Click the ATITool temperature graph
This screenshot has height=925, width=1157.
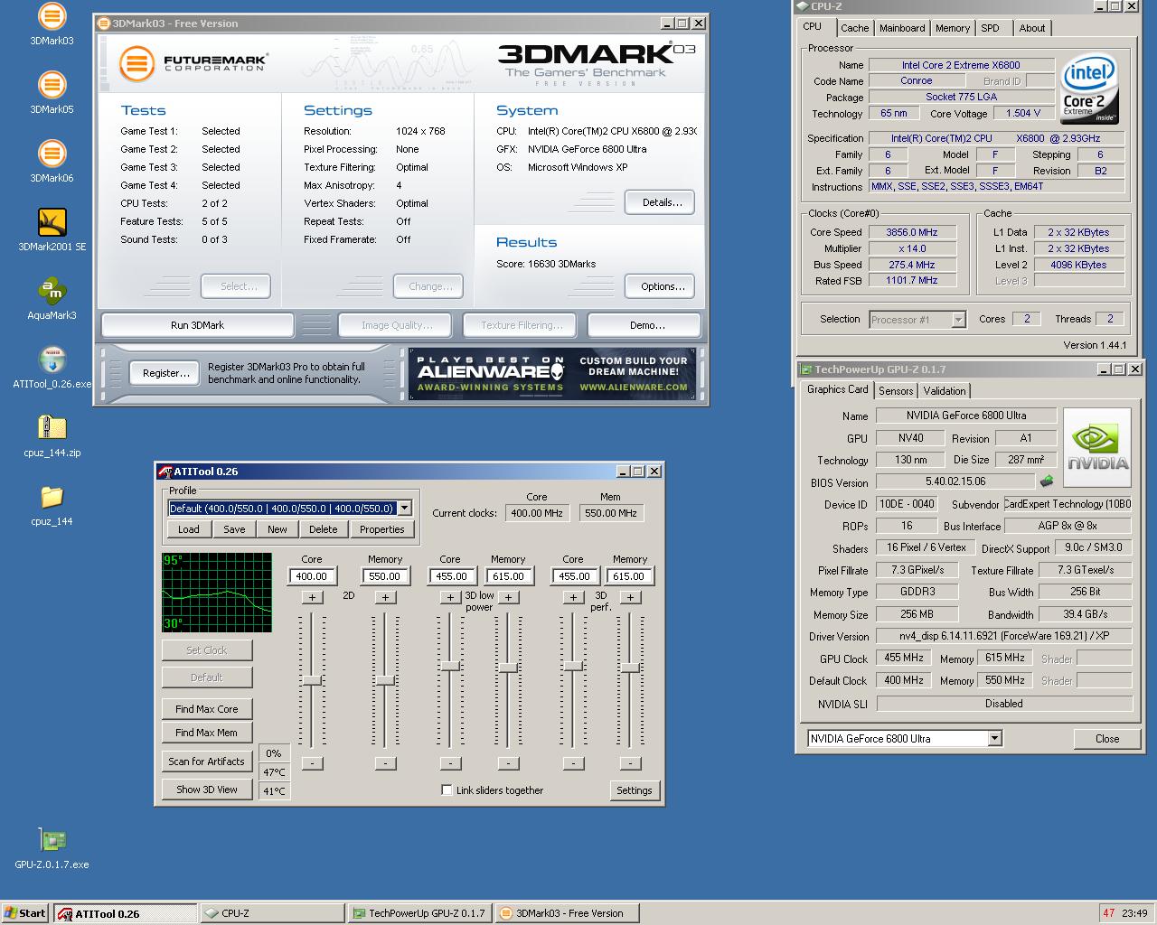217,593
